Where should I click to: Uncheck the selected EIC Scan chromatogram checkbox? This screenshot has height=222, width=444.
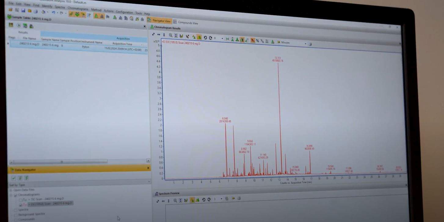click(x=21, y=205)
